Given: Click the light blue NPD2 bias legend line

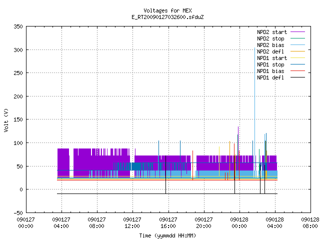Looking at the screenshot, I should coord(297,45).
